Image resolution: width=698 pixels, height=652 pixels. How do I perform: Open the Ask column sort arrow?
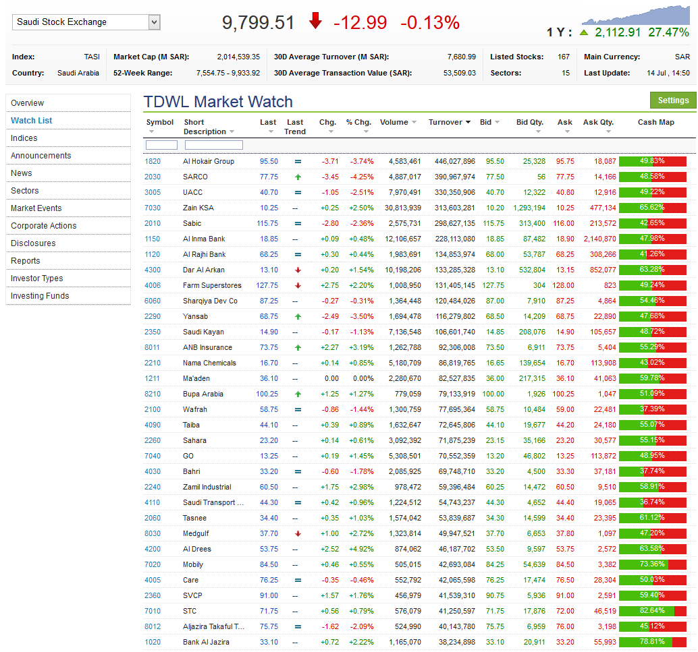567,131
